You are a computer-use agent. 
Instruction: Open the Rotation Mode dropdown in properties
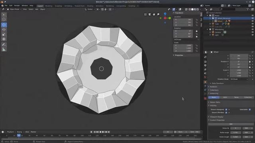tap(239, 79)
